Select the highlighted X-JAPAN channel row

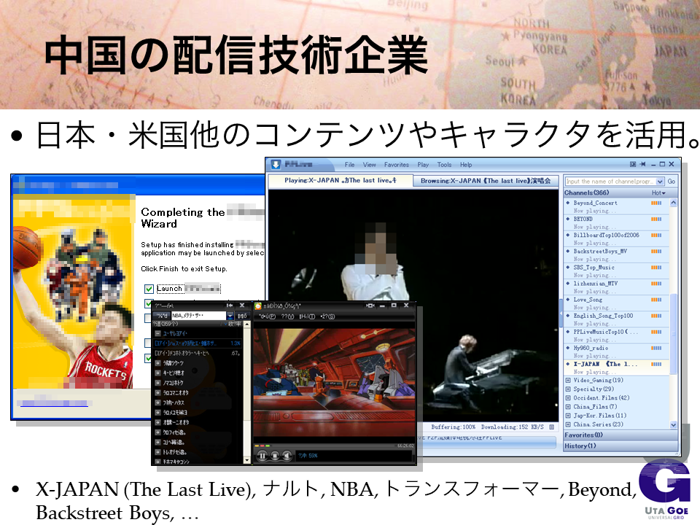616,367
